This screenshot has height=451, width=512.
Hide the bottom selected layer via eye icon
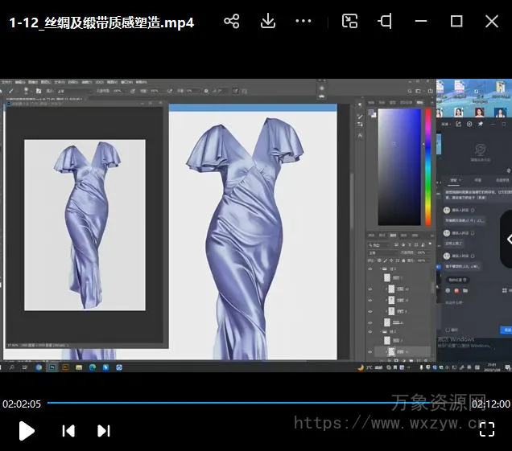pyautogui.click(x=370, y=352)
